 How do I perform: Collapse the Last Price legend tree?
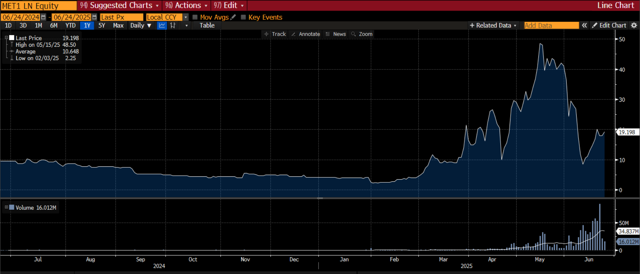6,38
